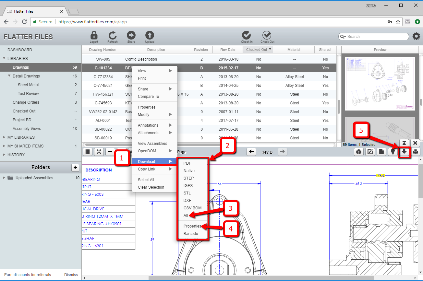
Task: Click the browser reload icon
Action: coord(24,22)
